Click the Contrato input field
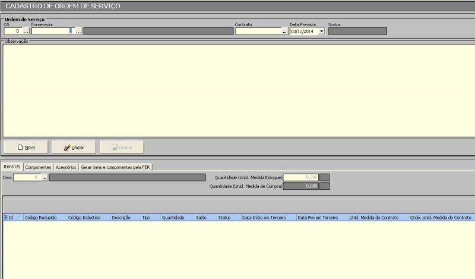The image size is (475, 279). 258,32
